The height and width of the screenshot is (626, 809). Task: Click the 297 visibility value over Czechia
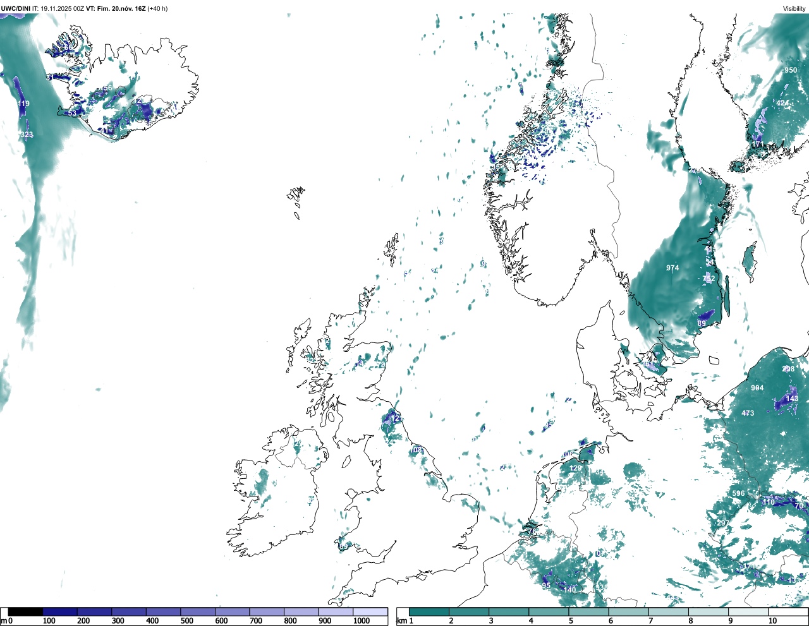point(722,524)
